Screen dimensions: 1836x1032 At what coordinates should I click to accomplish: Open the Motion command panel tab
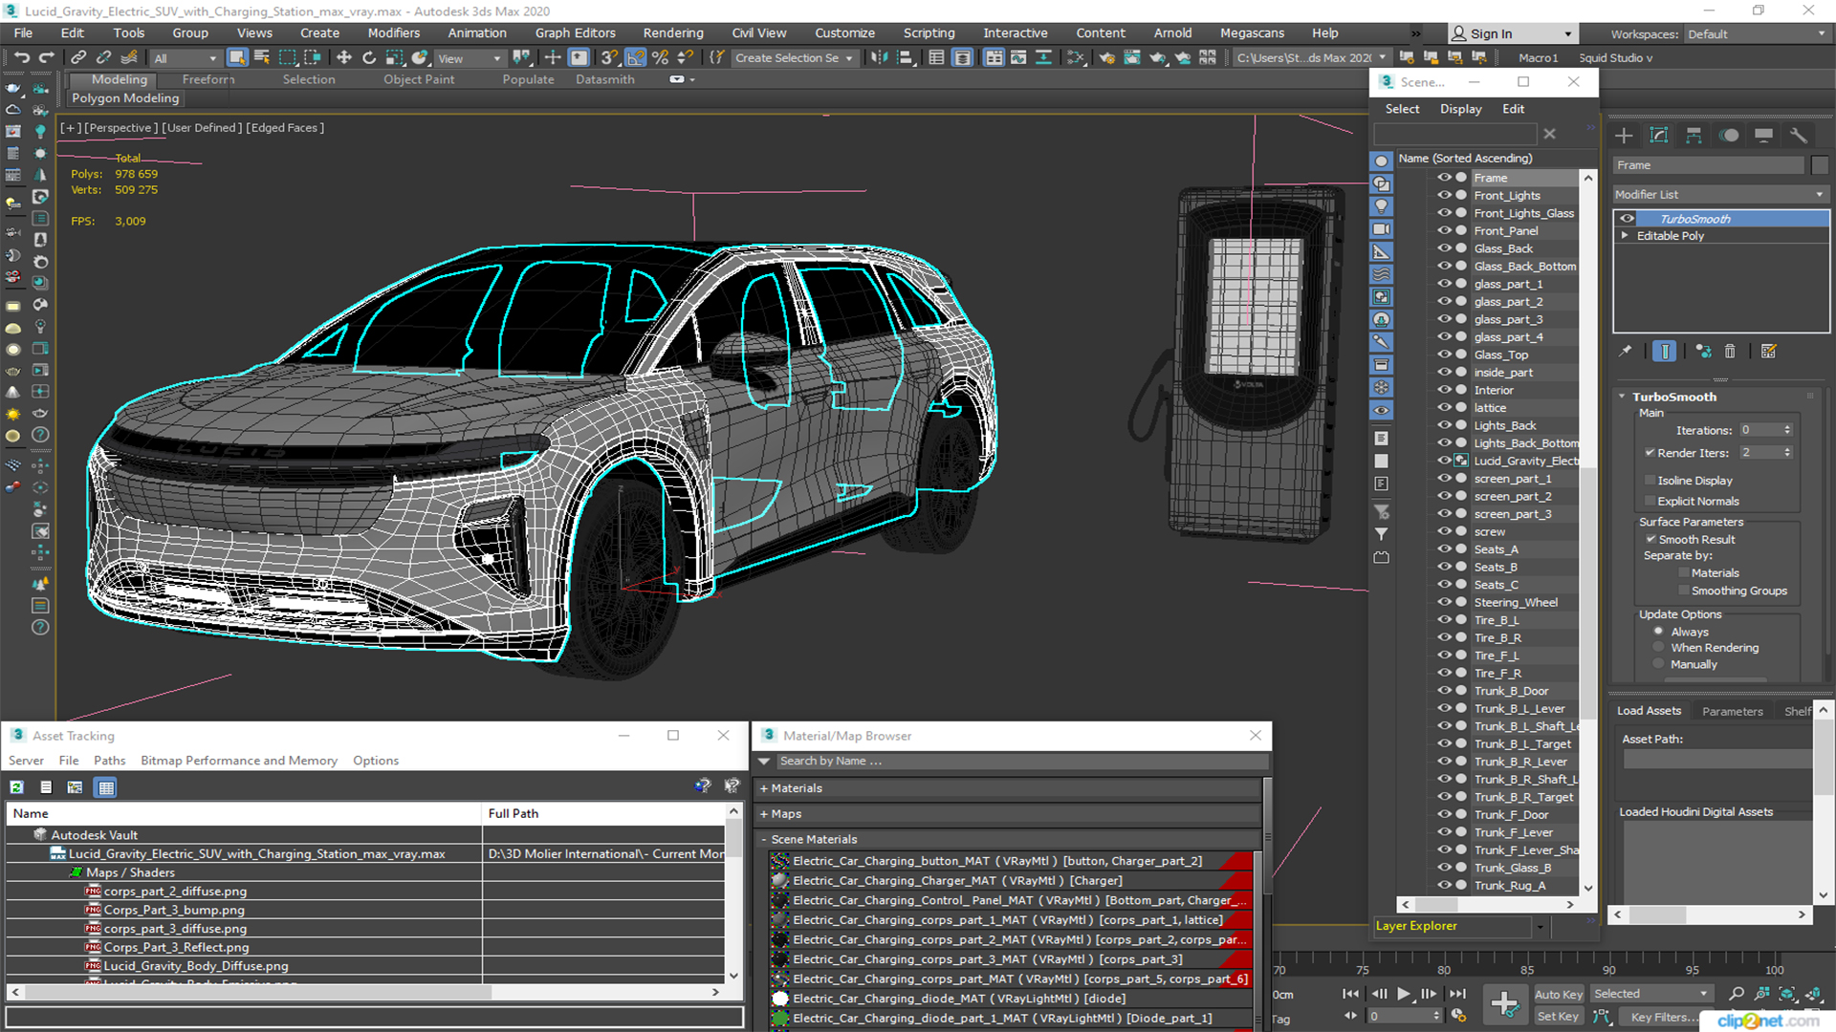click(x=1729, y=136)
